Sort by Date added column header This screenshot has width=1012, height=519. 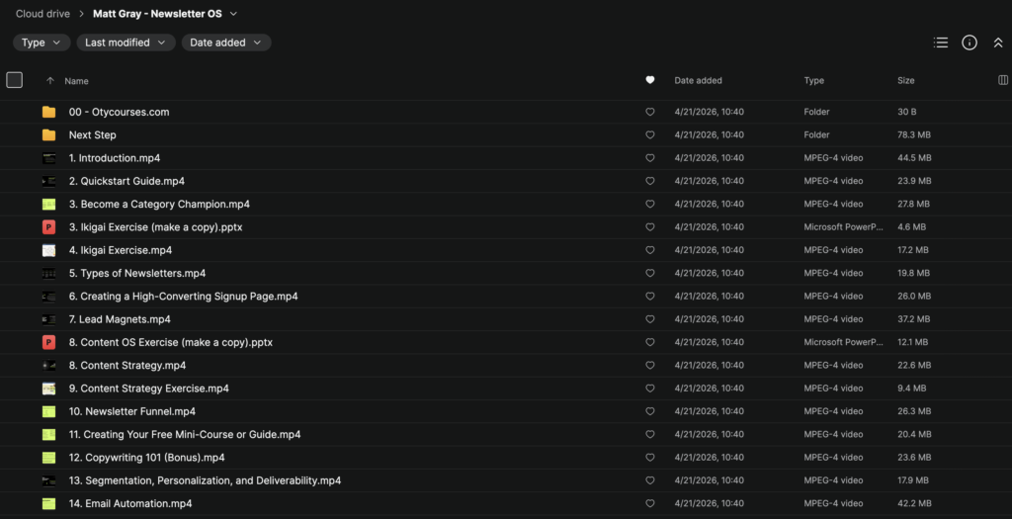click(699, 81)
